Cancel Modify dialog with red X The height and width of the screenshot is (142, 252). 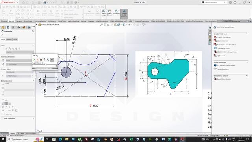37,60
